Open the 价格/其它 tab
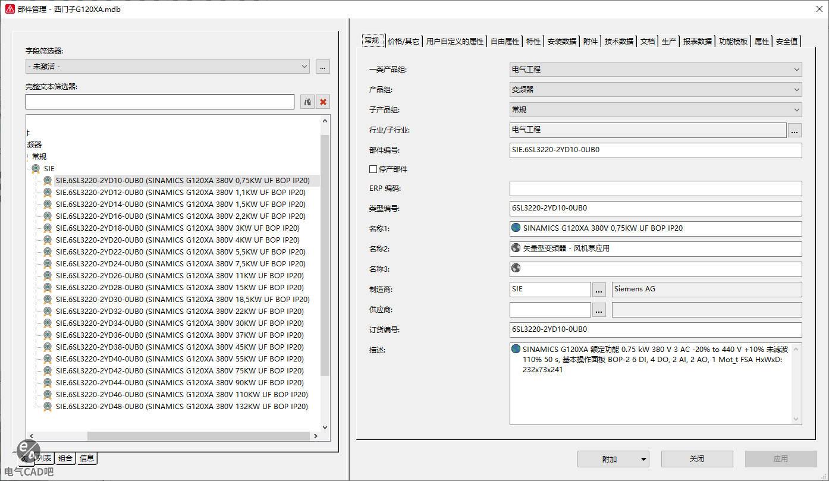This screenshot has width=829, height=481. click(x=403, y=41)
